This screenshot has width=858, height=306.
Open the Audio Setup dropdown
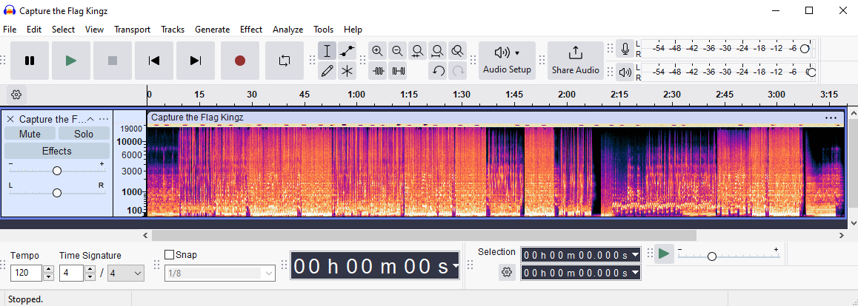point(508,61)
